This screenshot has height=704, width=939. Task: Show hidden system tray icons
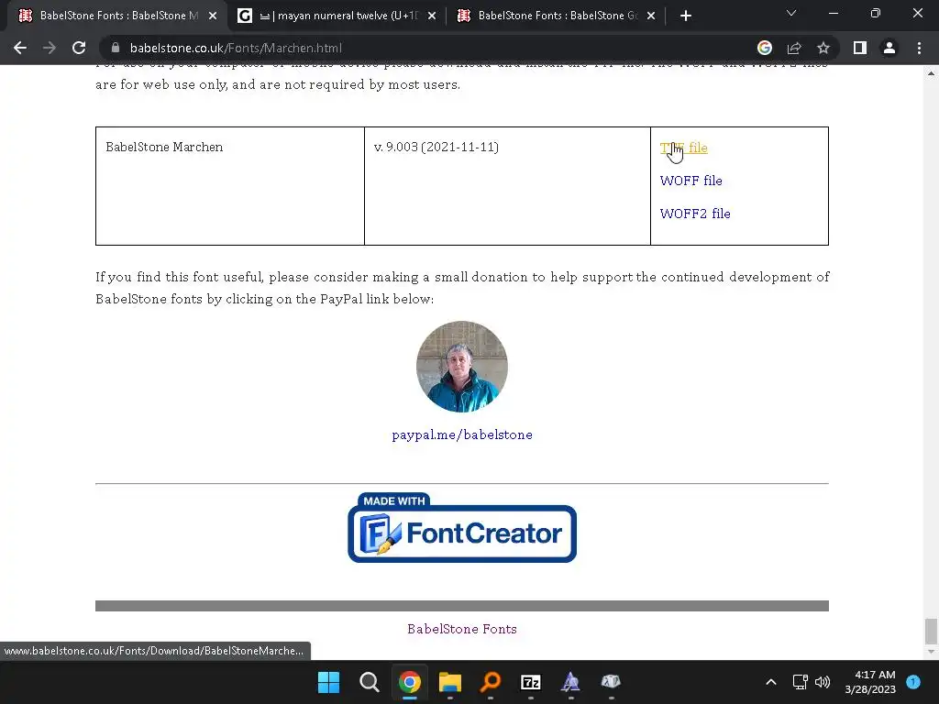[771, 682]
